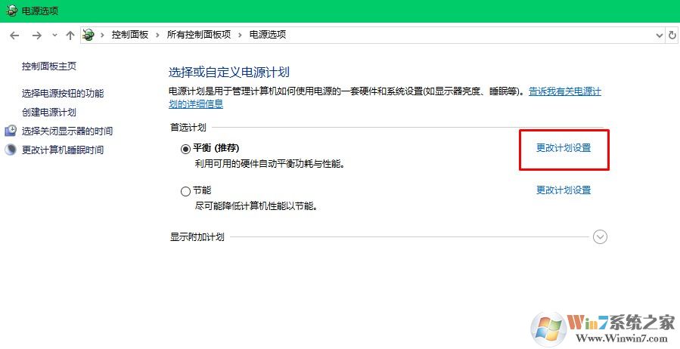This screenshot has width=680, height=349.
Task: Select the 平衡 (推荐) radio button
Action: [185, 149]
